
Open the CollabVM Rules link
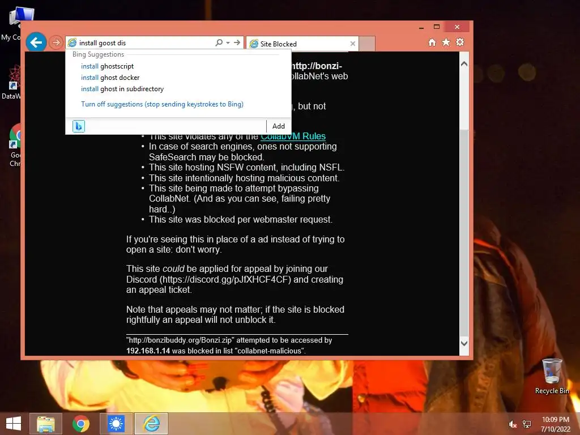[x=293, y=136]
